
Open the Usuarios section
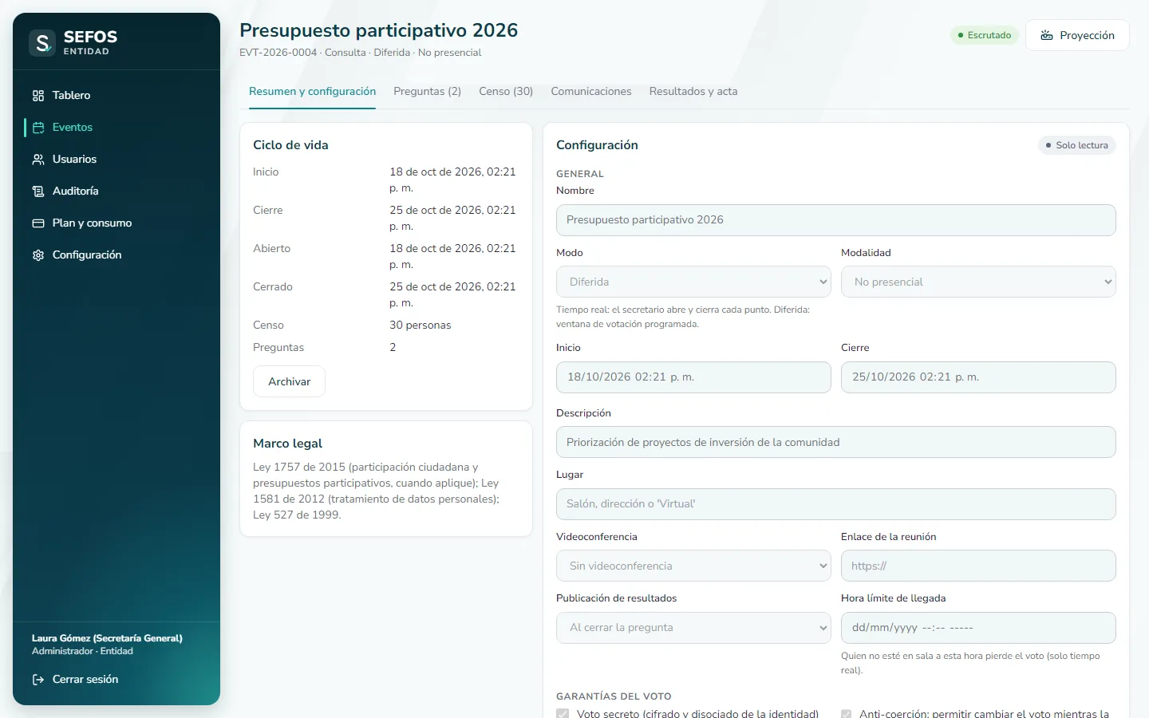[x=116, y=159]
